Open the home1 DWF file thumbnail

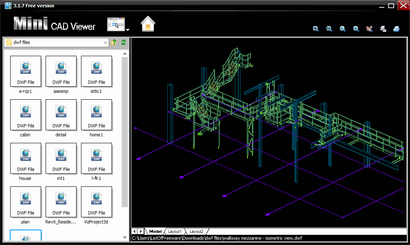[96, 115]
